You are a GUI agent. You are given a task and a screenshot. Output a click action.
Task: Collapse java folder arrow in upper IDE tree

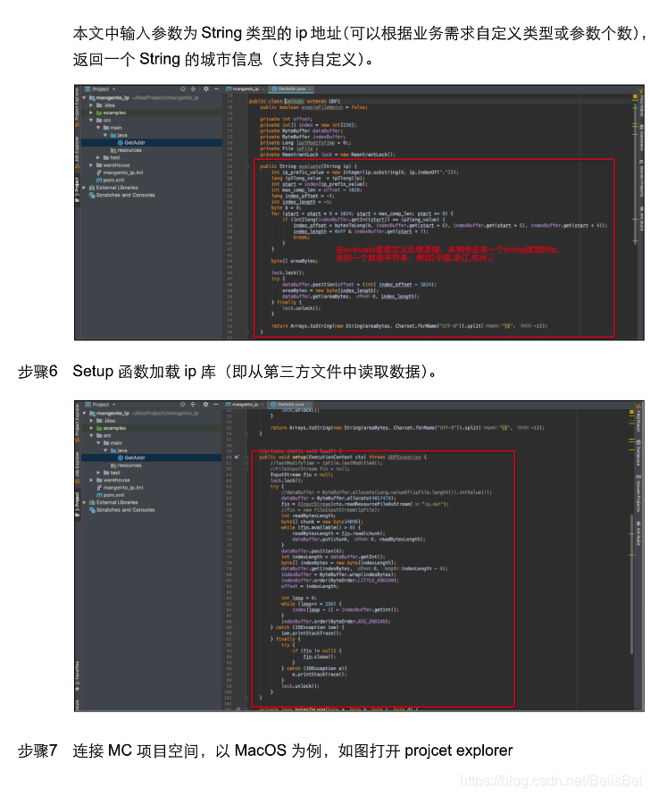coord(105,135)
